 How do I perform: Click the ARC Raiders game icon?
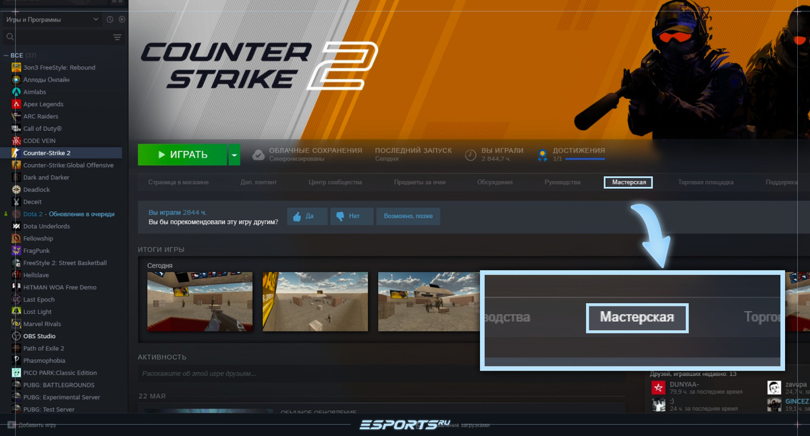point(17,116)
